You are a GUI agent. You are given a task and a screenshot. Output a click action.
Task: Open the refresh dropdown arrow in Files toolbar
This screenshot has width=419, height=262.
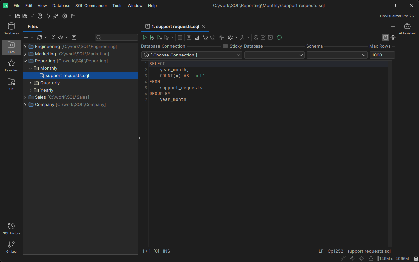click(x=46, y=37)
